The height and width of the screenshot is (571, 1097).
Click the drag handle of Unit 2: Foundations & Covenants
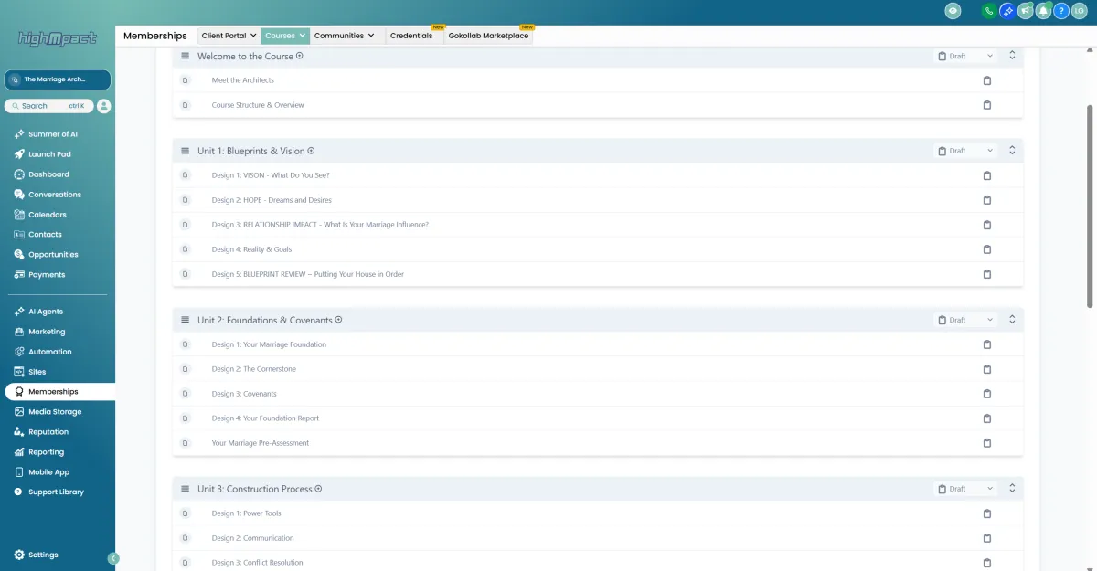(x=185, y=320)
